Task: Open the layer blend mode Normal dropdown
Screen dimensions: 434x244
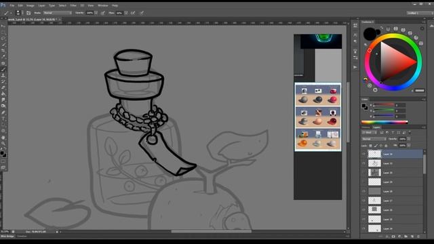Action: (x=374, y=139)
